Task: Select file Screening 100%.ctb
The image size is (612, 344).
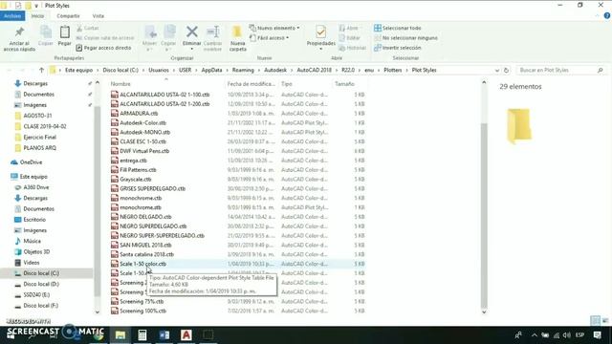Action: [142, 311]
